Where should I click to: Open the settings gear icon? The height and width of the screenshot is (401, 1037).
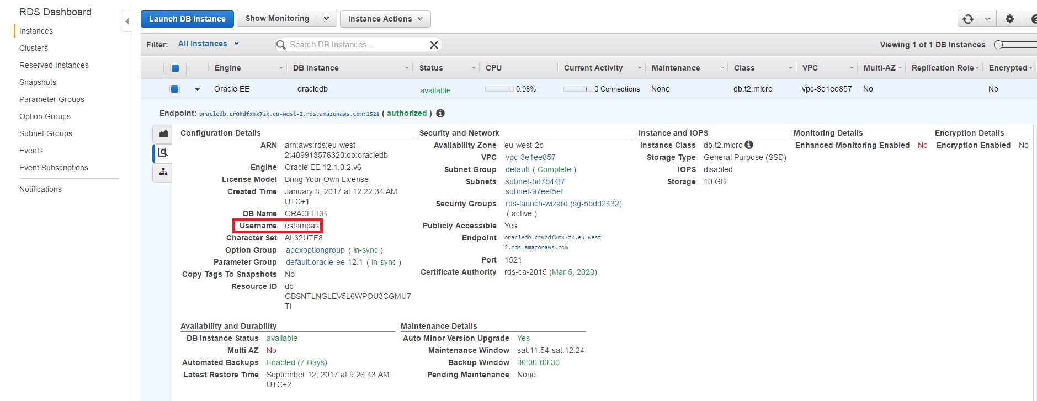(x=1009, y=19)
